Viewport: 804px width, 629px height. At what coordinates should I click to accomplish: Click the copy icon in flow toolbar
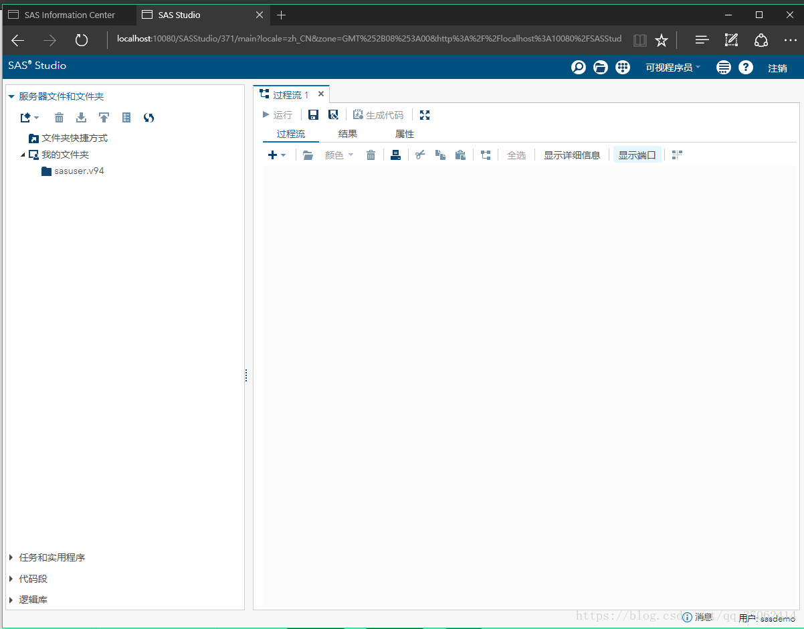tap(440, 155)
